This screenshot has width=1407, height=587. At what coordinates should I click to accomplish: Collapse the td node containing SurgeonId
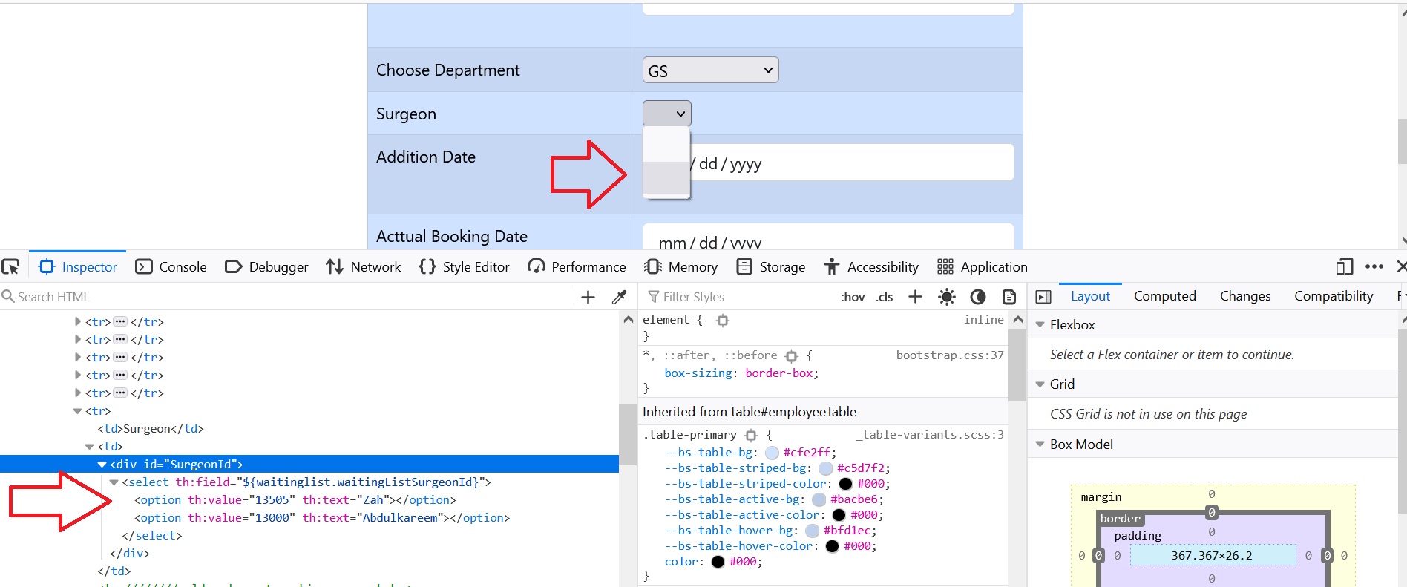pos(90,447)
